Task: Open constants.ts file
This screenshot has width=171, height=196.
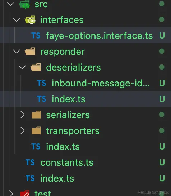Action: point(85,162)
